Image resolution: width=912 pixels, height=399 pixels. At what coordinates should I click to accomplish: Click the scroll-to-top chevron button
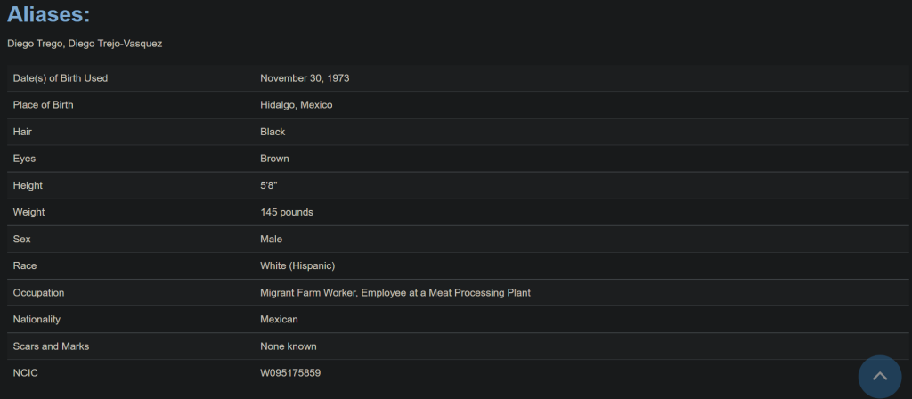[x=879, y=377]
